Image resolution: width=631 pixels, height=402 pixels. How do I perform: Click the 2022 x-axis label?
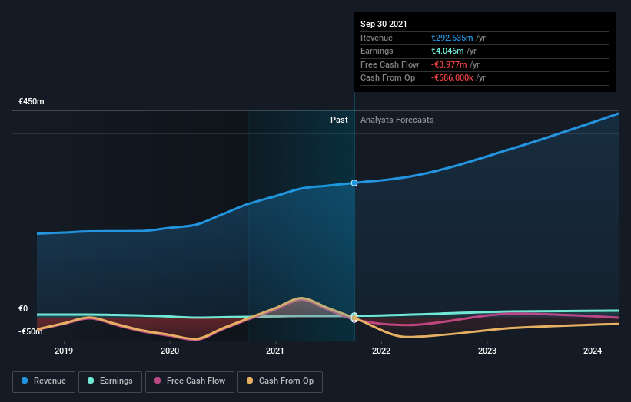(381, 351)
